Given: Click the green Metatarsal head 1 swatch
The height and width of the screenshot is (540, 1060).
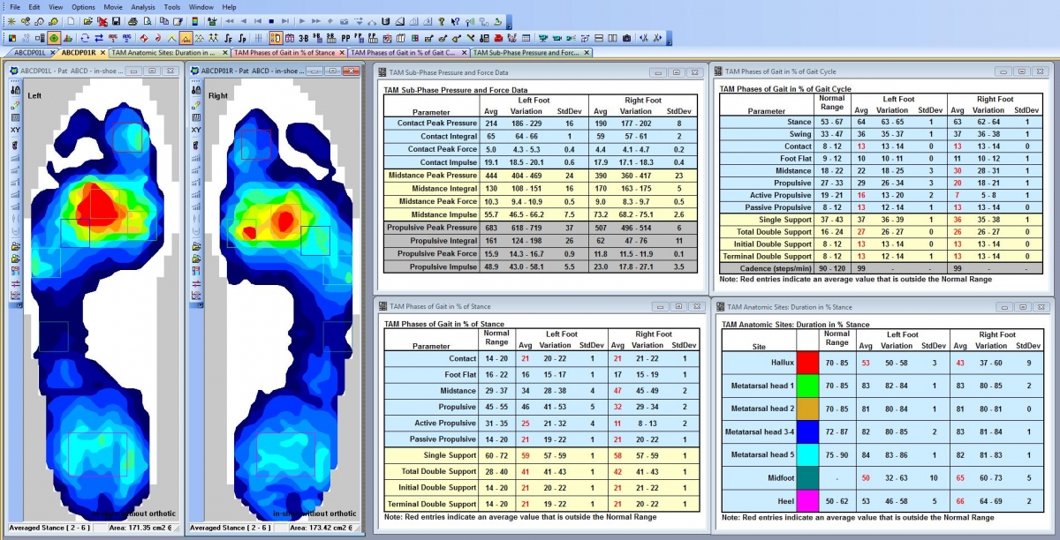Looking at the screenshot, I should tap(807, 386).
